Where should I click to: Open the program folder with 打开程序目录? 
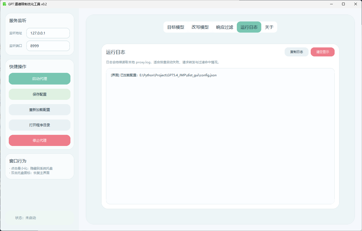pos(40,125)
